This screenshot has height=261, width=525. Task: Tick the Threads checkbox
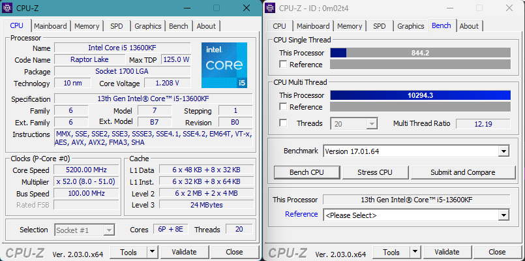(x=283, y=123)
